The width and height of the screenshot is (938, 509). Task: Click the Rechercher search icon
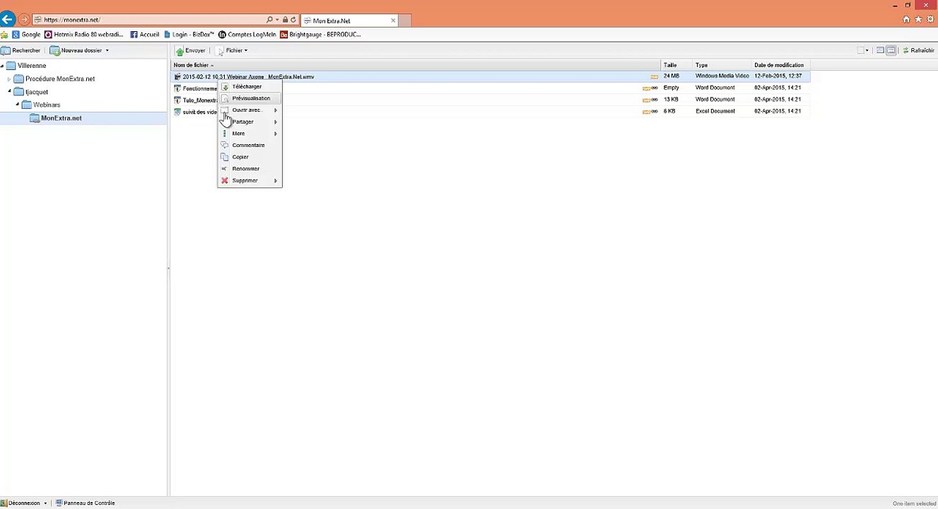coord(6,50)
